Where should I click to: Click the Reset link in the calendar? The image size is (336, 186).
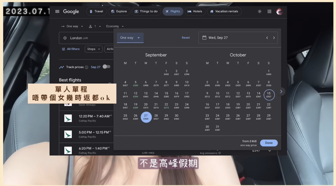186,37
